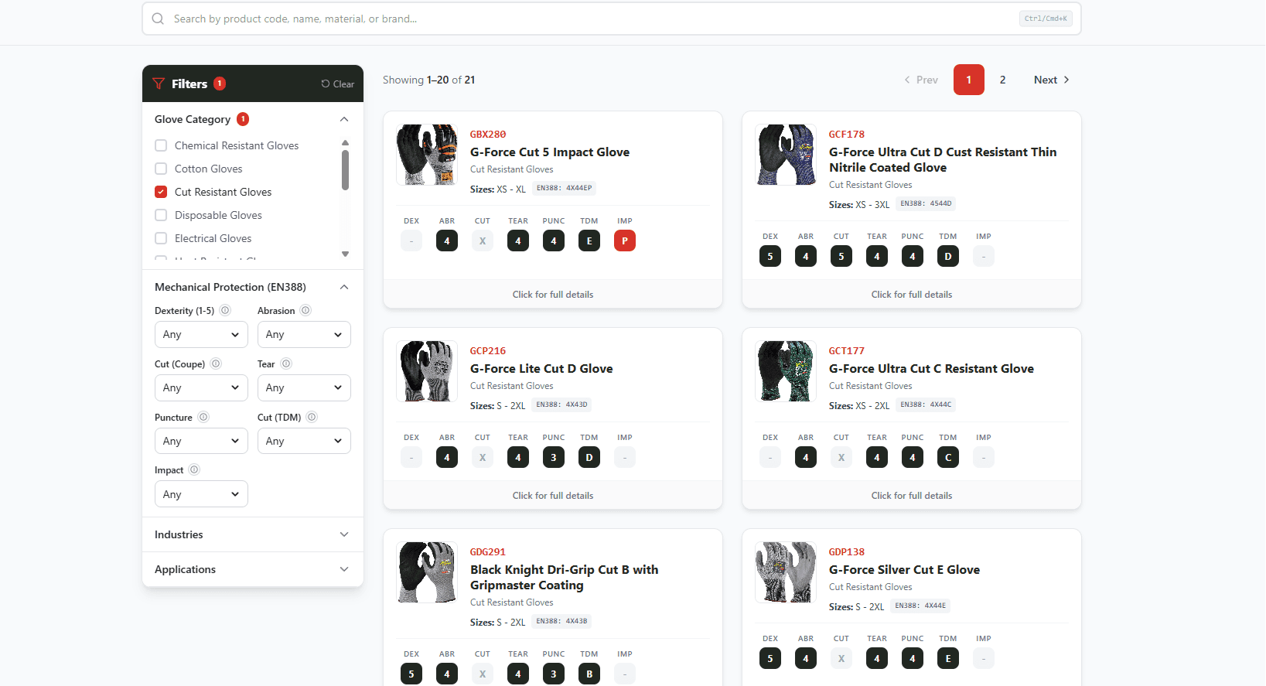1266x686 pixels.
Task: Click TDM C badge on GCT177 card
Action: click(948, 457)
